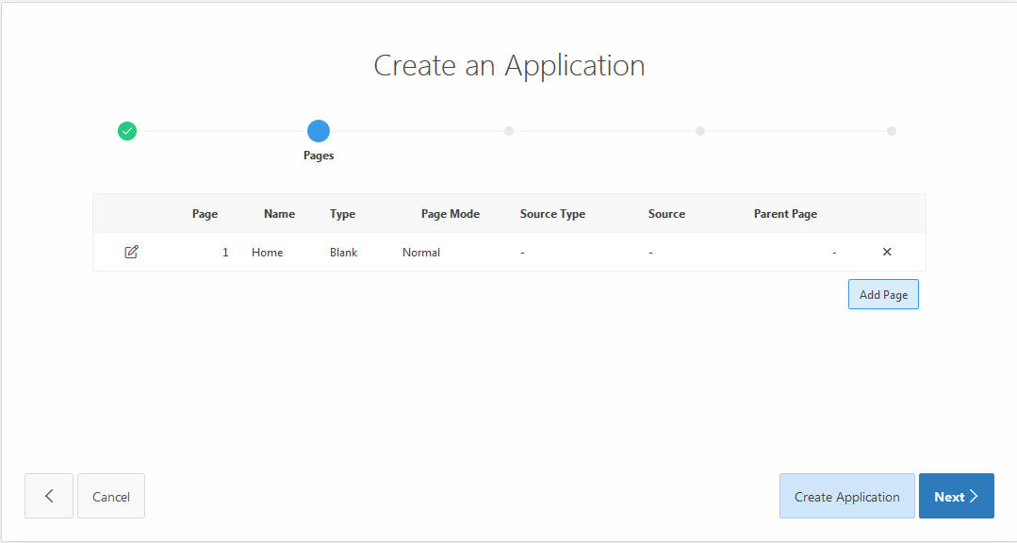Click the Page Mode column header
Image resolution: width=1017 pixels, height=543 pixels.
click(451, 213)
